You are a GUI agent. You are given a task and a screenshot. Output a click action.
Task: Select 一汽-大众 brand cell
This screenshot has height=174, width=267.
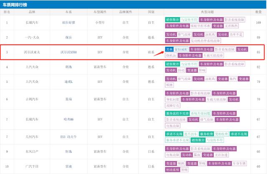pos(32,37)
